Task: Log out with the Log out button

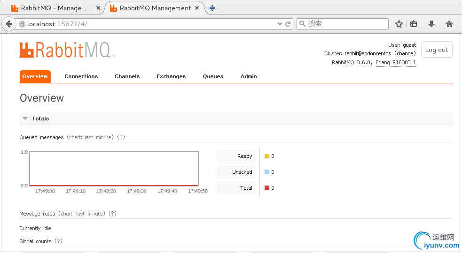Action: 437,50
